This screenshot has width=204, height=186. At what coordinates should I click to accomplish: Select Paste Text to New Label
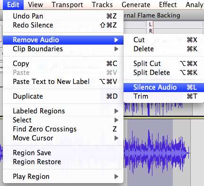click(x=63, y=82)
